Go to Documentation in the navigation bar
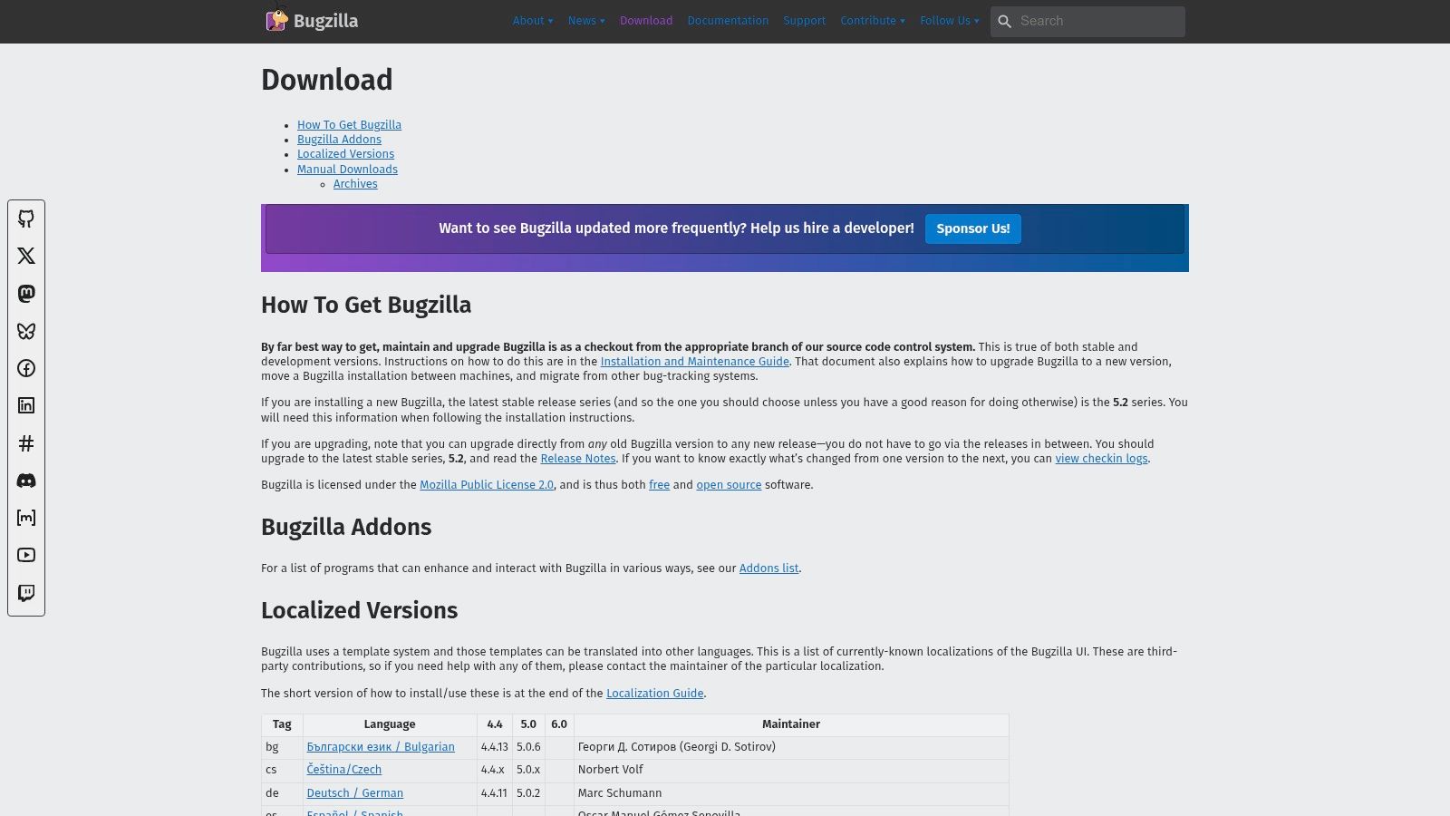 [728, 21]
